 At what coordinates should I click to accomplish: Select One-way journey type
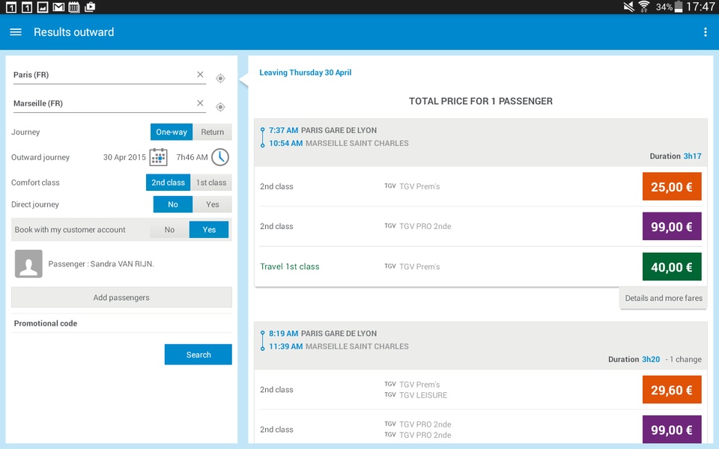pos(172,132)
